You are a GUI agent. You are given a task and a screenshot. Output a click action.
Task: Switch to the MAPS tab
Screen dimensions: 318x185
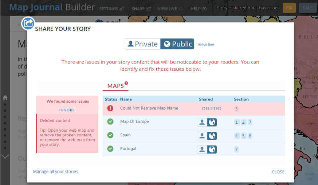click(115, 86)
